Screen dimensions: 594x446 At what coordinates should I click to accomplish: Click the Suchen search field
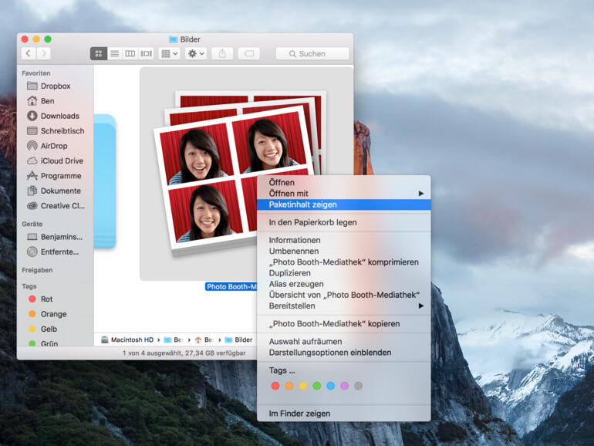click(x=312, y=53)
